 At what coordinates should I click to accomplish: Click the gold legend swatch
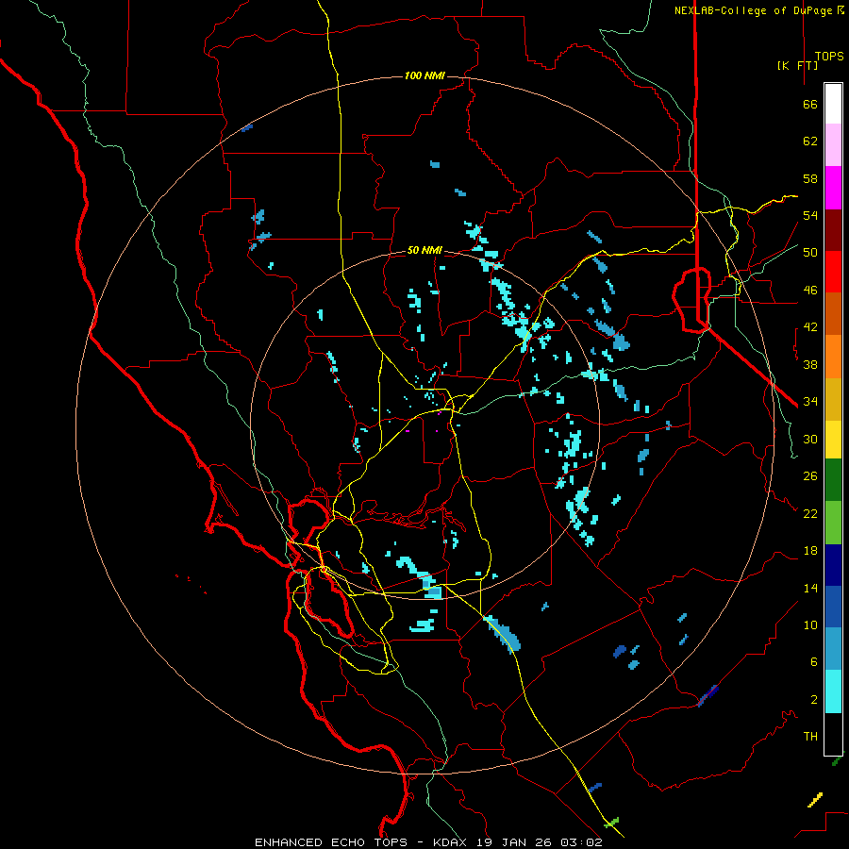(x=833, y=399)
